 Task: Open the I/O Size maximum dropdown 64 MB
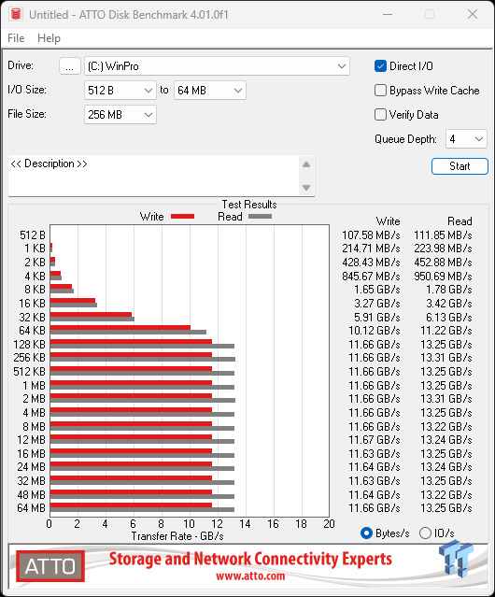tap(209, 91)
